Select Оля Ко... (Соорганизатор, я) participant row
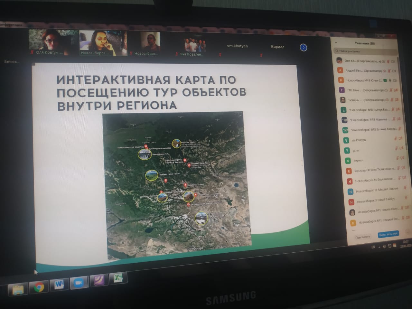Screen dimensions: 412x309 coord(366,61)
